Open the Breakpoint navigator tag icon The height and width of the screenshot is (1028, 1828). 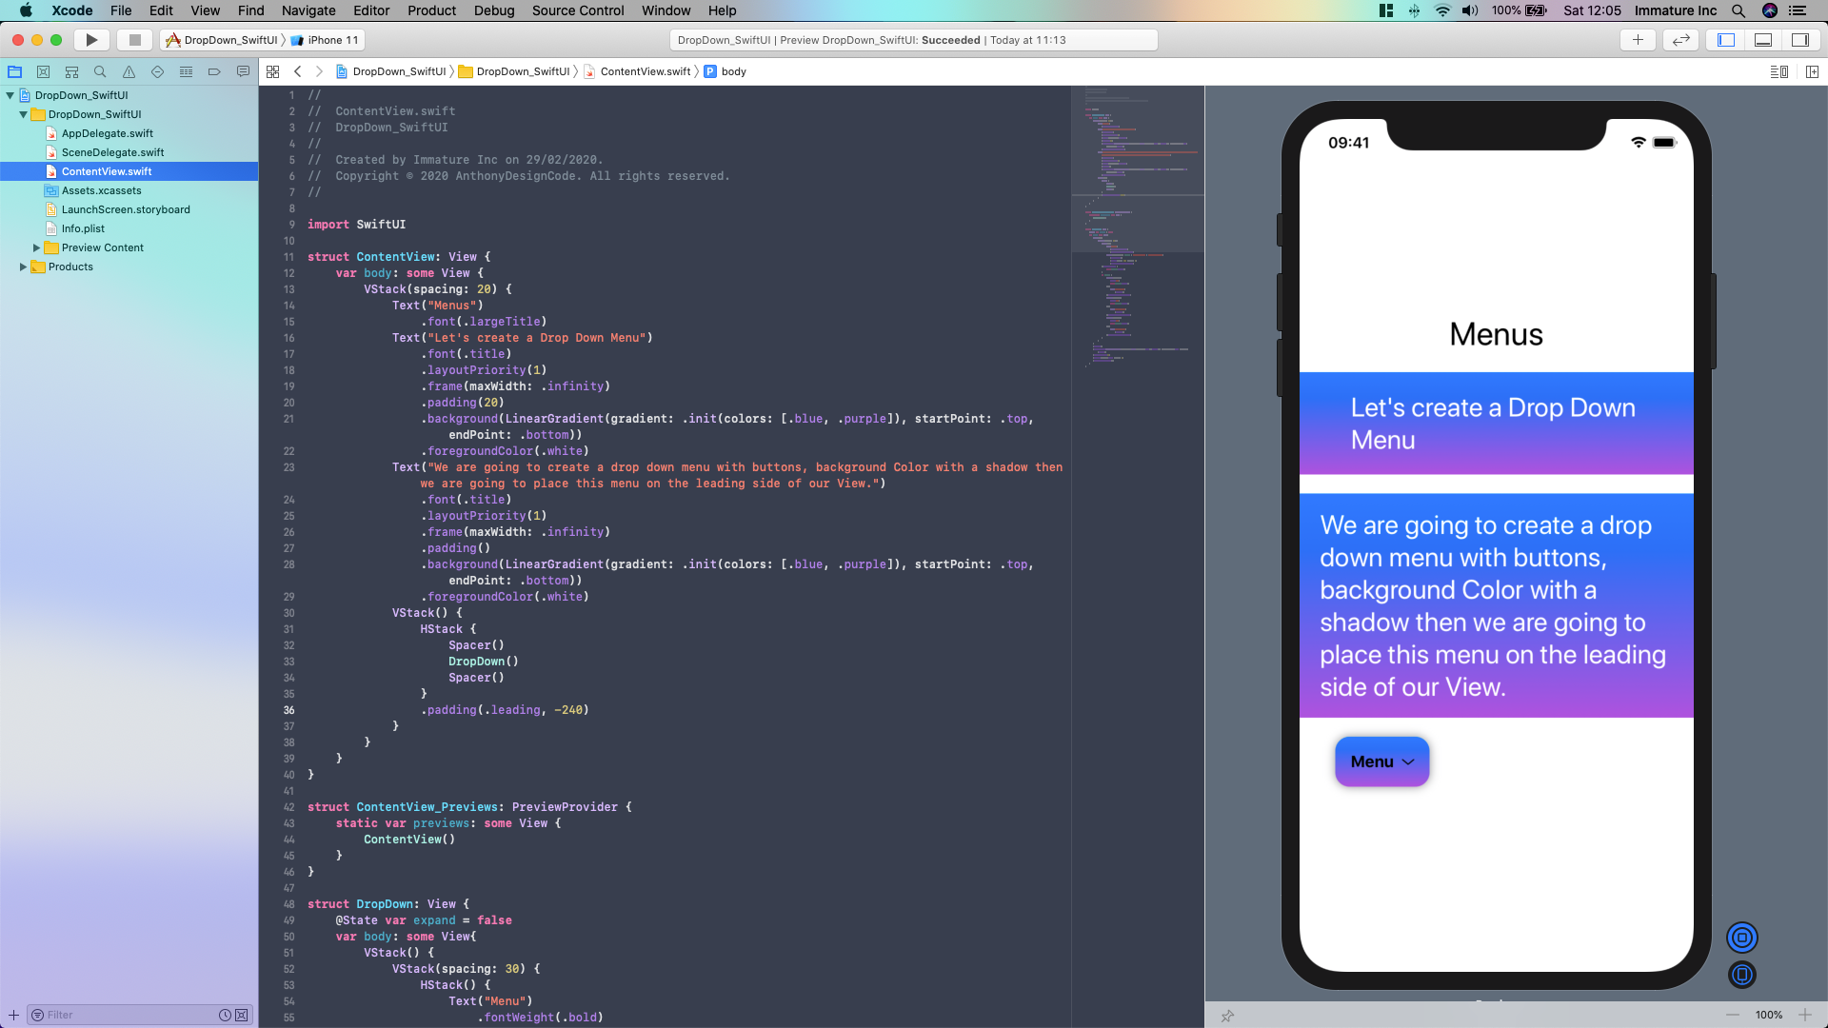tap(214, 71)
